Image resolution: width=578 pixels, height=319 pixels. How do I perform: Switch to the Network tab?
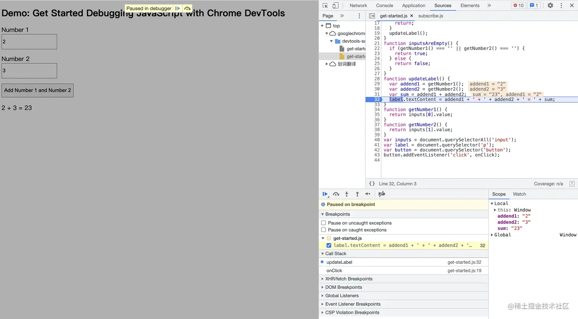(358, 5)
